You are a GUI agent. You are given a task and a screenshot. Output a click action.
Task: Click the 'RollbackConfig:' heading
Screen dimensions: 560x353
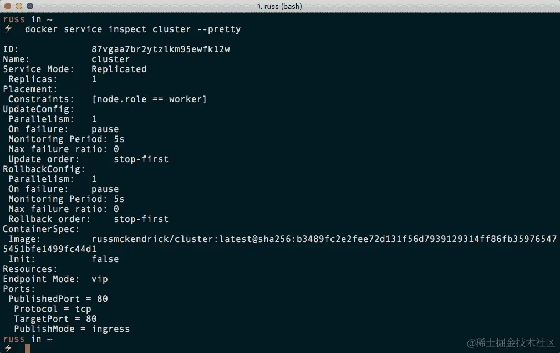[x=44, y=169]
